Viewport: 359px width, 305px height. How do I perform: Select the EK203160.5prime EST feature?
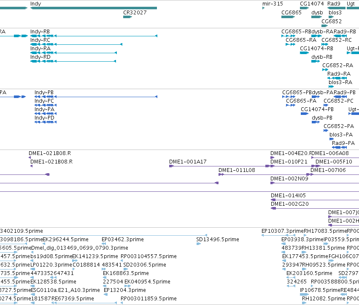point(291,278)
